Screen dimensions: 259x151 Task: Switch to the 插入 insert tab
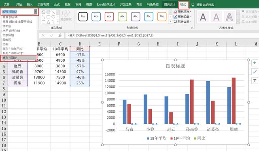30,4
